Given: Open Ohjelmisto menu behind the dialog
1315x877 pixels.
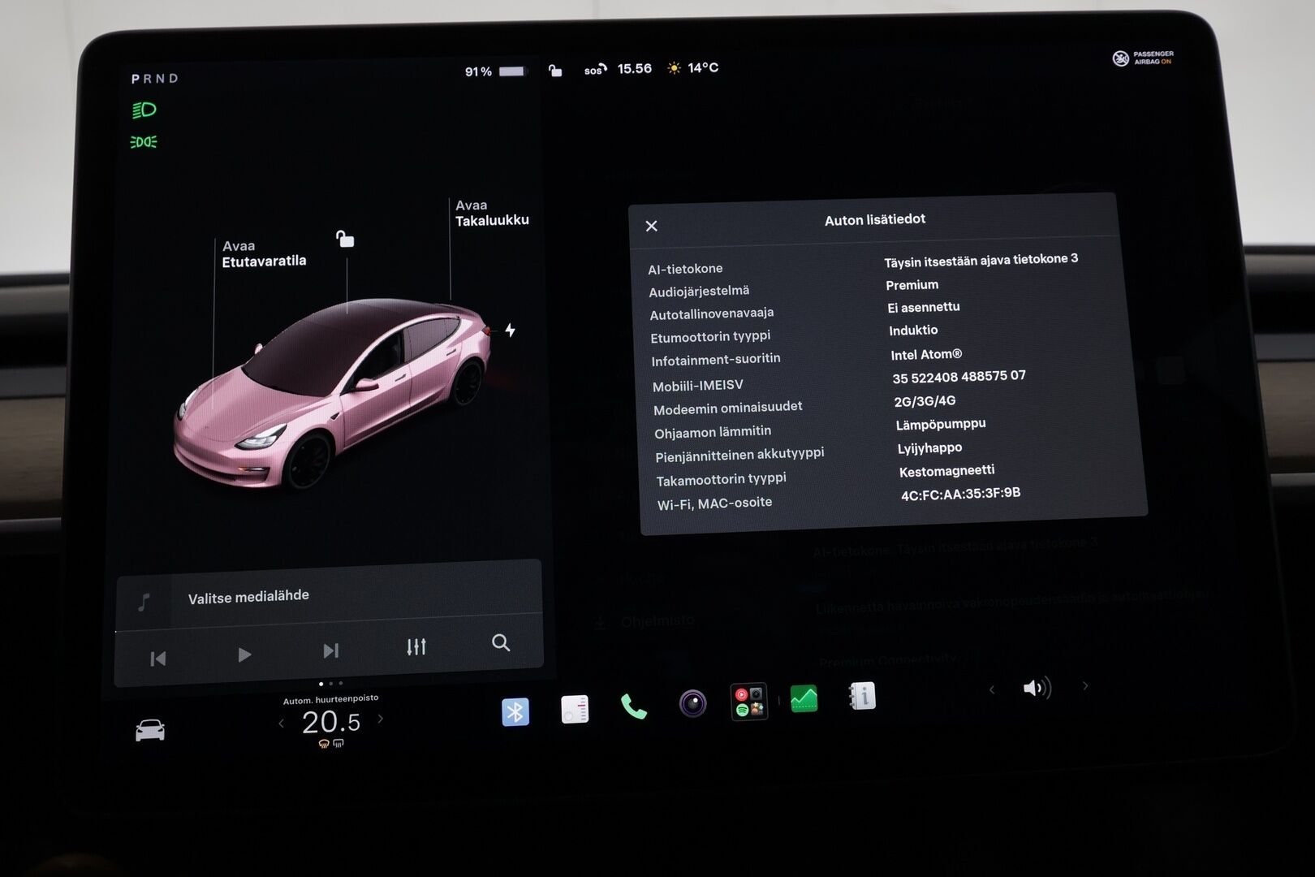Looking at the screenshot, I should pos(658,621).
